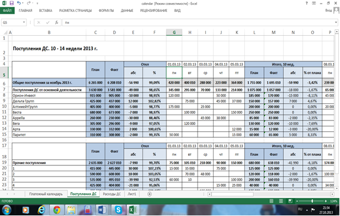Open Google Chrome from the taskbar

coord(57,210)
